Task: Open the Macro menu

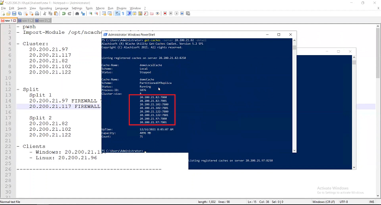Action: pyautogui.click(x=100, y=8)
